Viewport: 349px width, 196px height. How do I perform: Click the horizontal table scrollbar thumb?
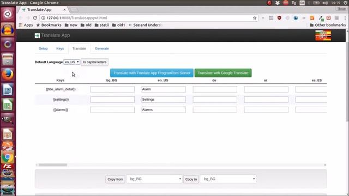(x=53, y=165)
